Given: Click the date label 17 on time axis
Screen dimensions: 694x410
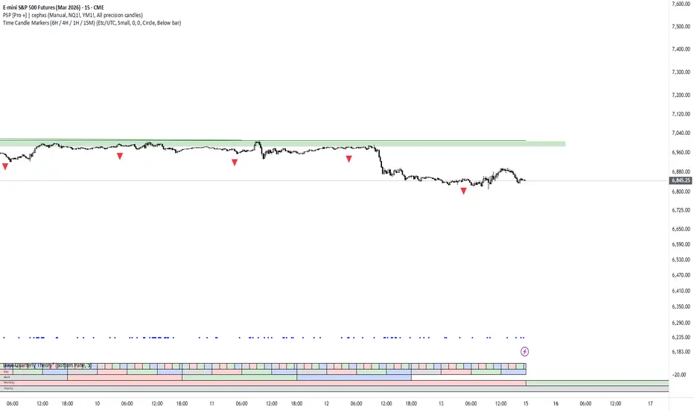Looking at the screenshot, I should click(650, 403).
